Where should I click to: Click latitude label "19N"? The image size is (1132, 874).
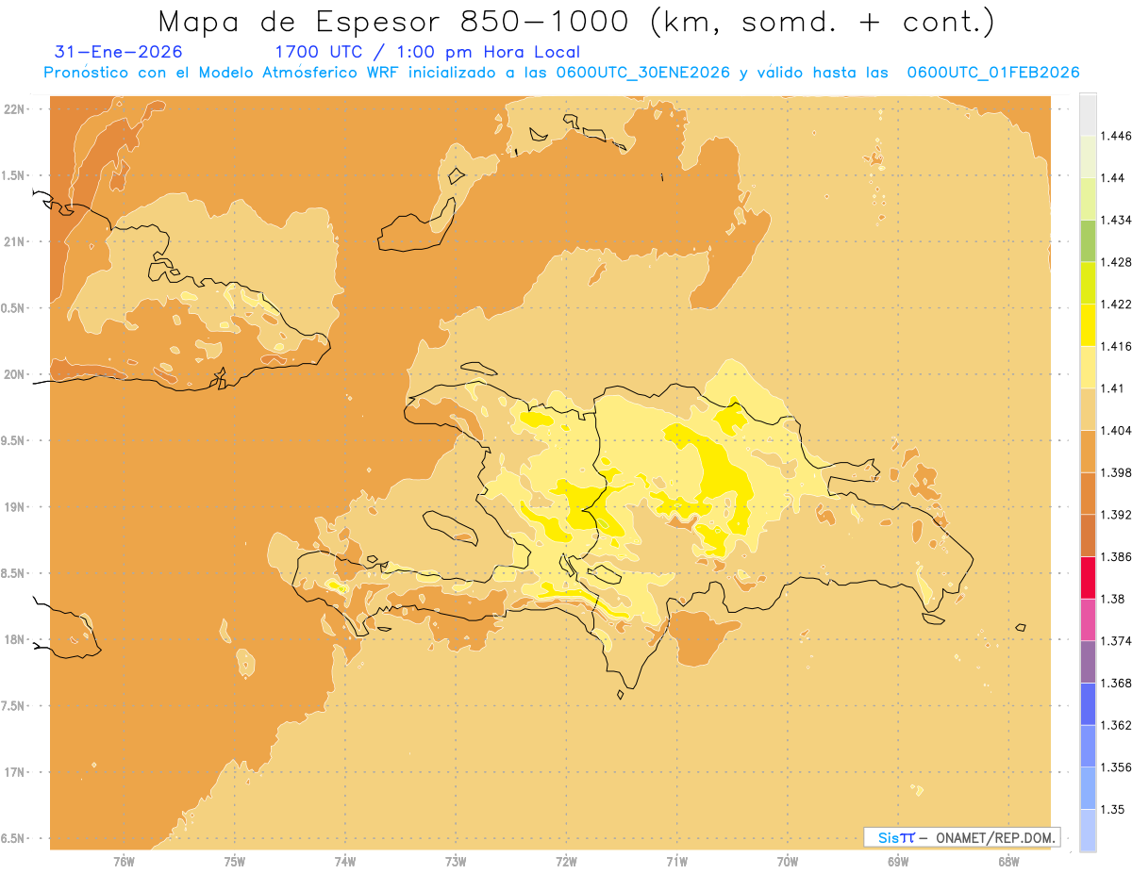pyautogui.click(x=13, y=507)
